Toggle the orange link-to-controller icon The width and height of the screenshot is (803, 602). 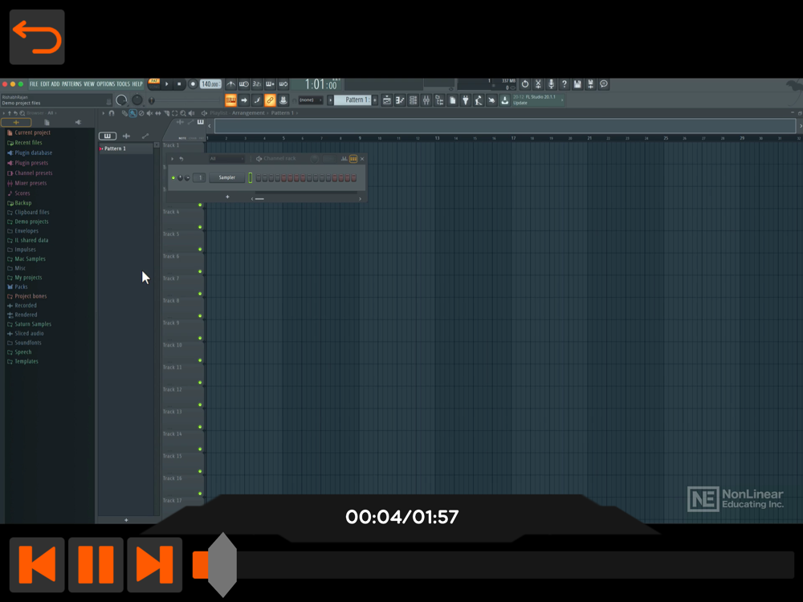click(270, 100)
